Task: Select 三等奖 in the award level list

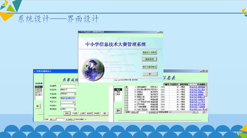Action: tap(118, 94)
